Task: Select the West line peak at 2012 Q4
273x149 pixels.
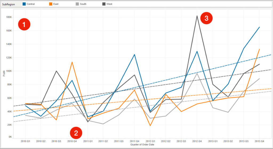Action: click(x=197, y=16)
